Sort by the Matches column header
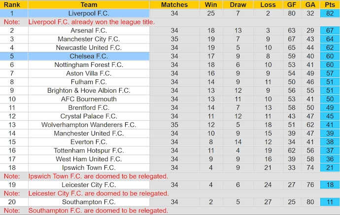The height and width of the screenshot is (215, 340). [x=174, y=4]
